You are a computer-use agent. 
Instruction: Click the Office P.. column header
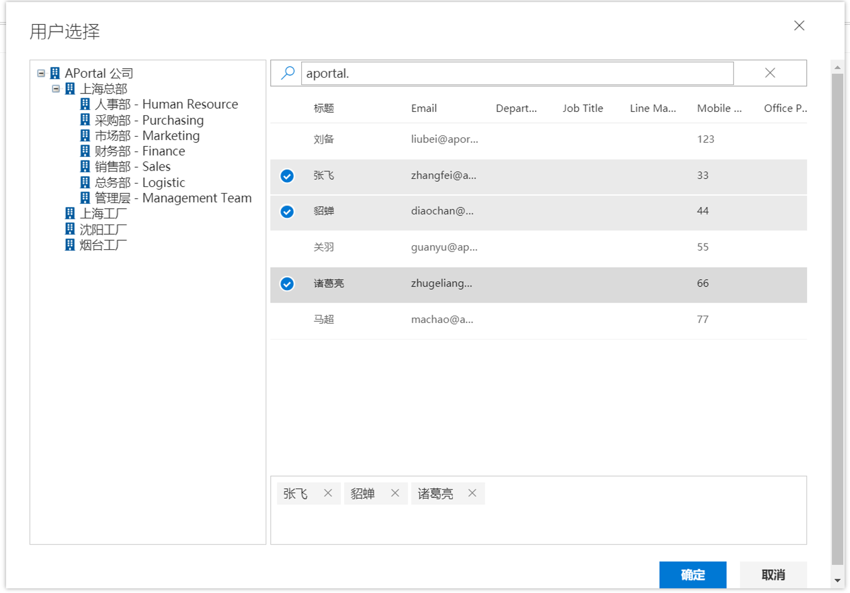pos(785,108)
